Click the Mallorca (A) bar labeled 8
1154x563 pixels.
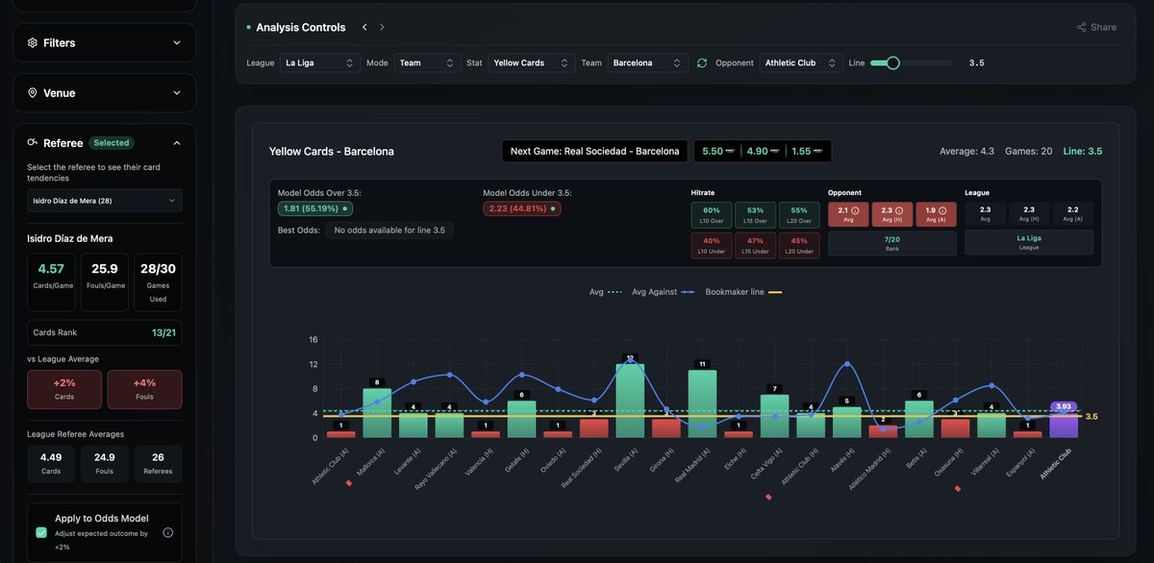point(377,413)
